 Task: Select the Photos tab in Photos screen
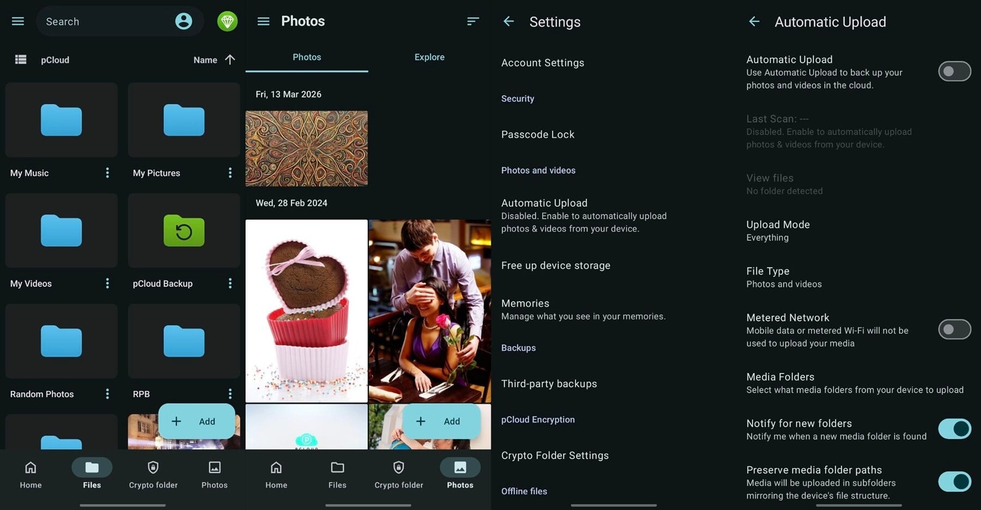point(307,57)
